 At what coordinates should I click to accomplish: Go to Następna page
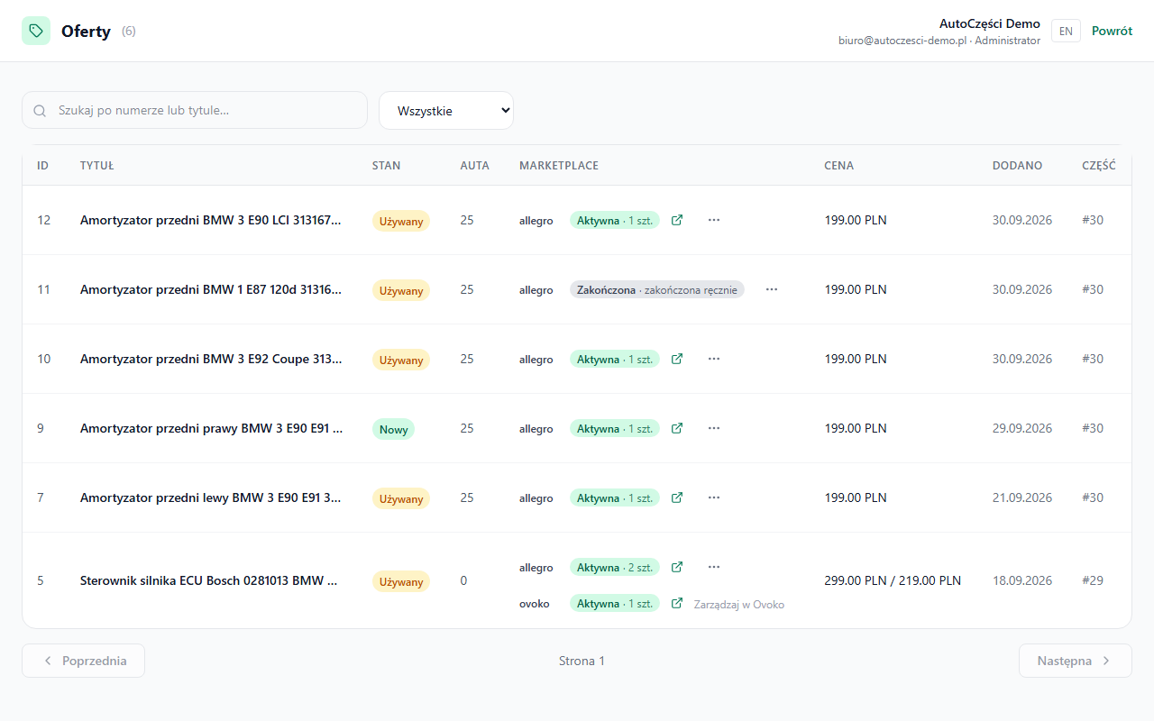click(x=1076, y=661)
